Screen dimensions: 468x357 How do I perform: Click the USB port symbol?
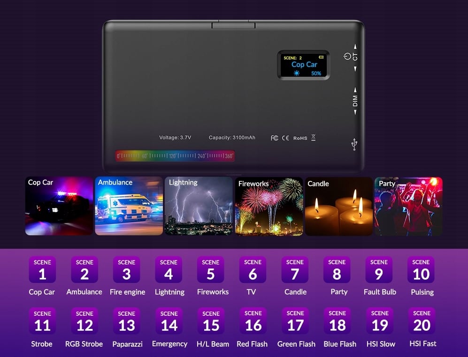(x=354, y=144)
